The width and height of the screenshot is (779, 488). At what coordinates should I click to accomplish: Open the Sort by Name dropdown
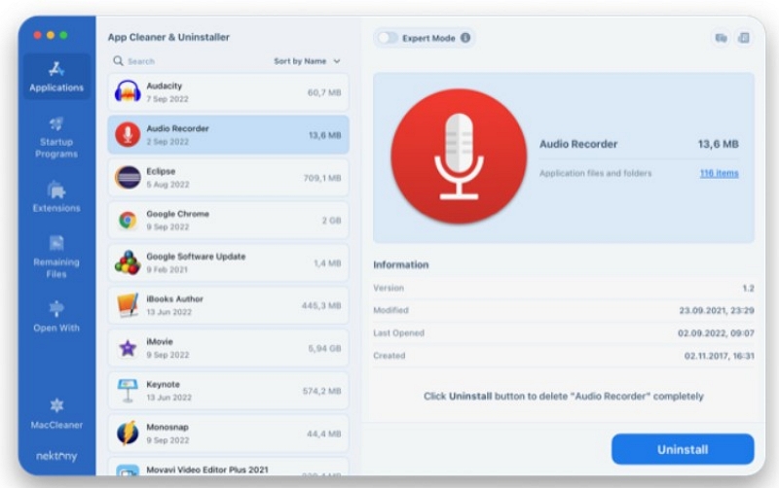[x=307, y=61]
